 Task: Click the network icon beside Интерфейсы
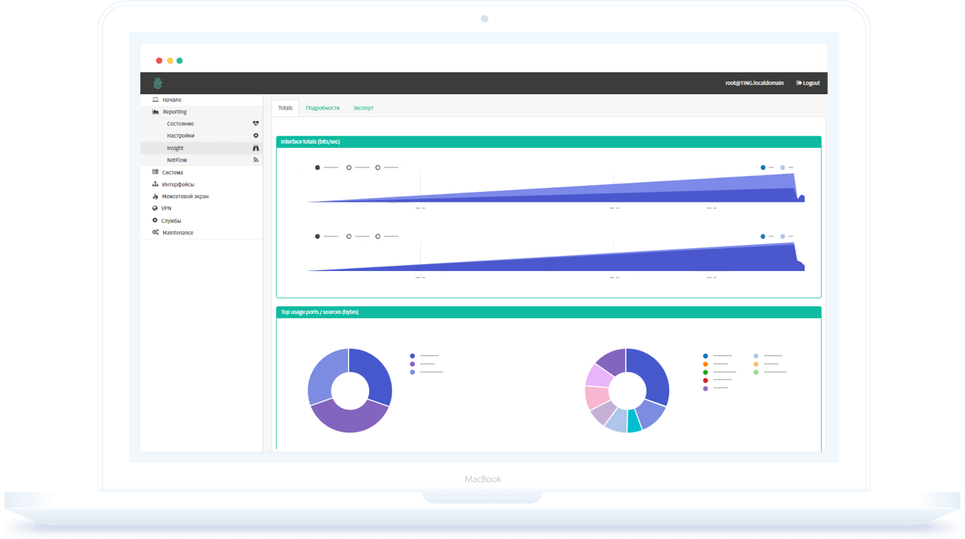[155, 184]
